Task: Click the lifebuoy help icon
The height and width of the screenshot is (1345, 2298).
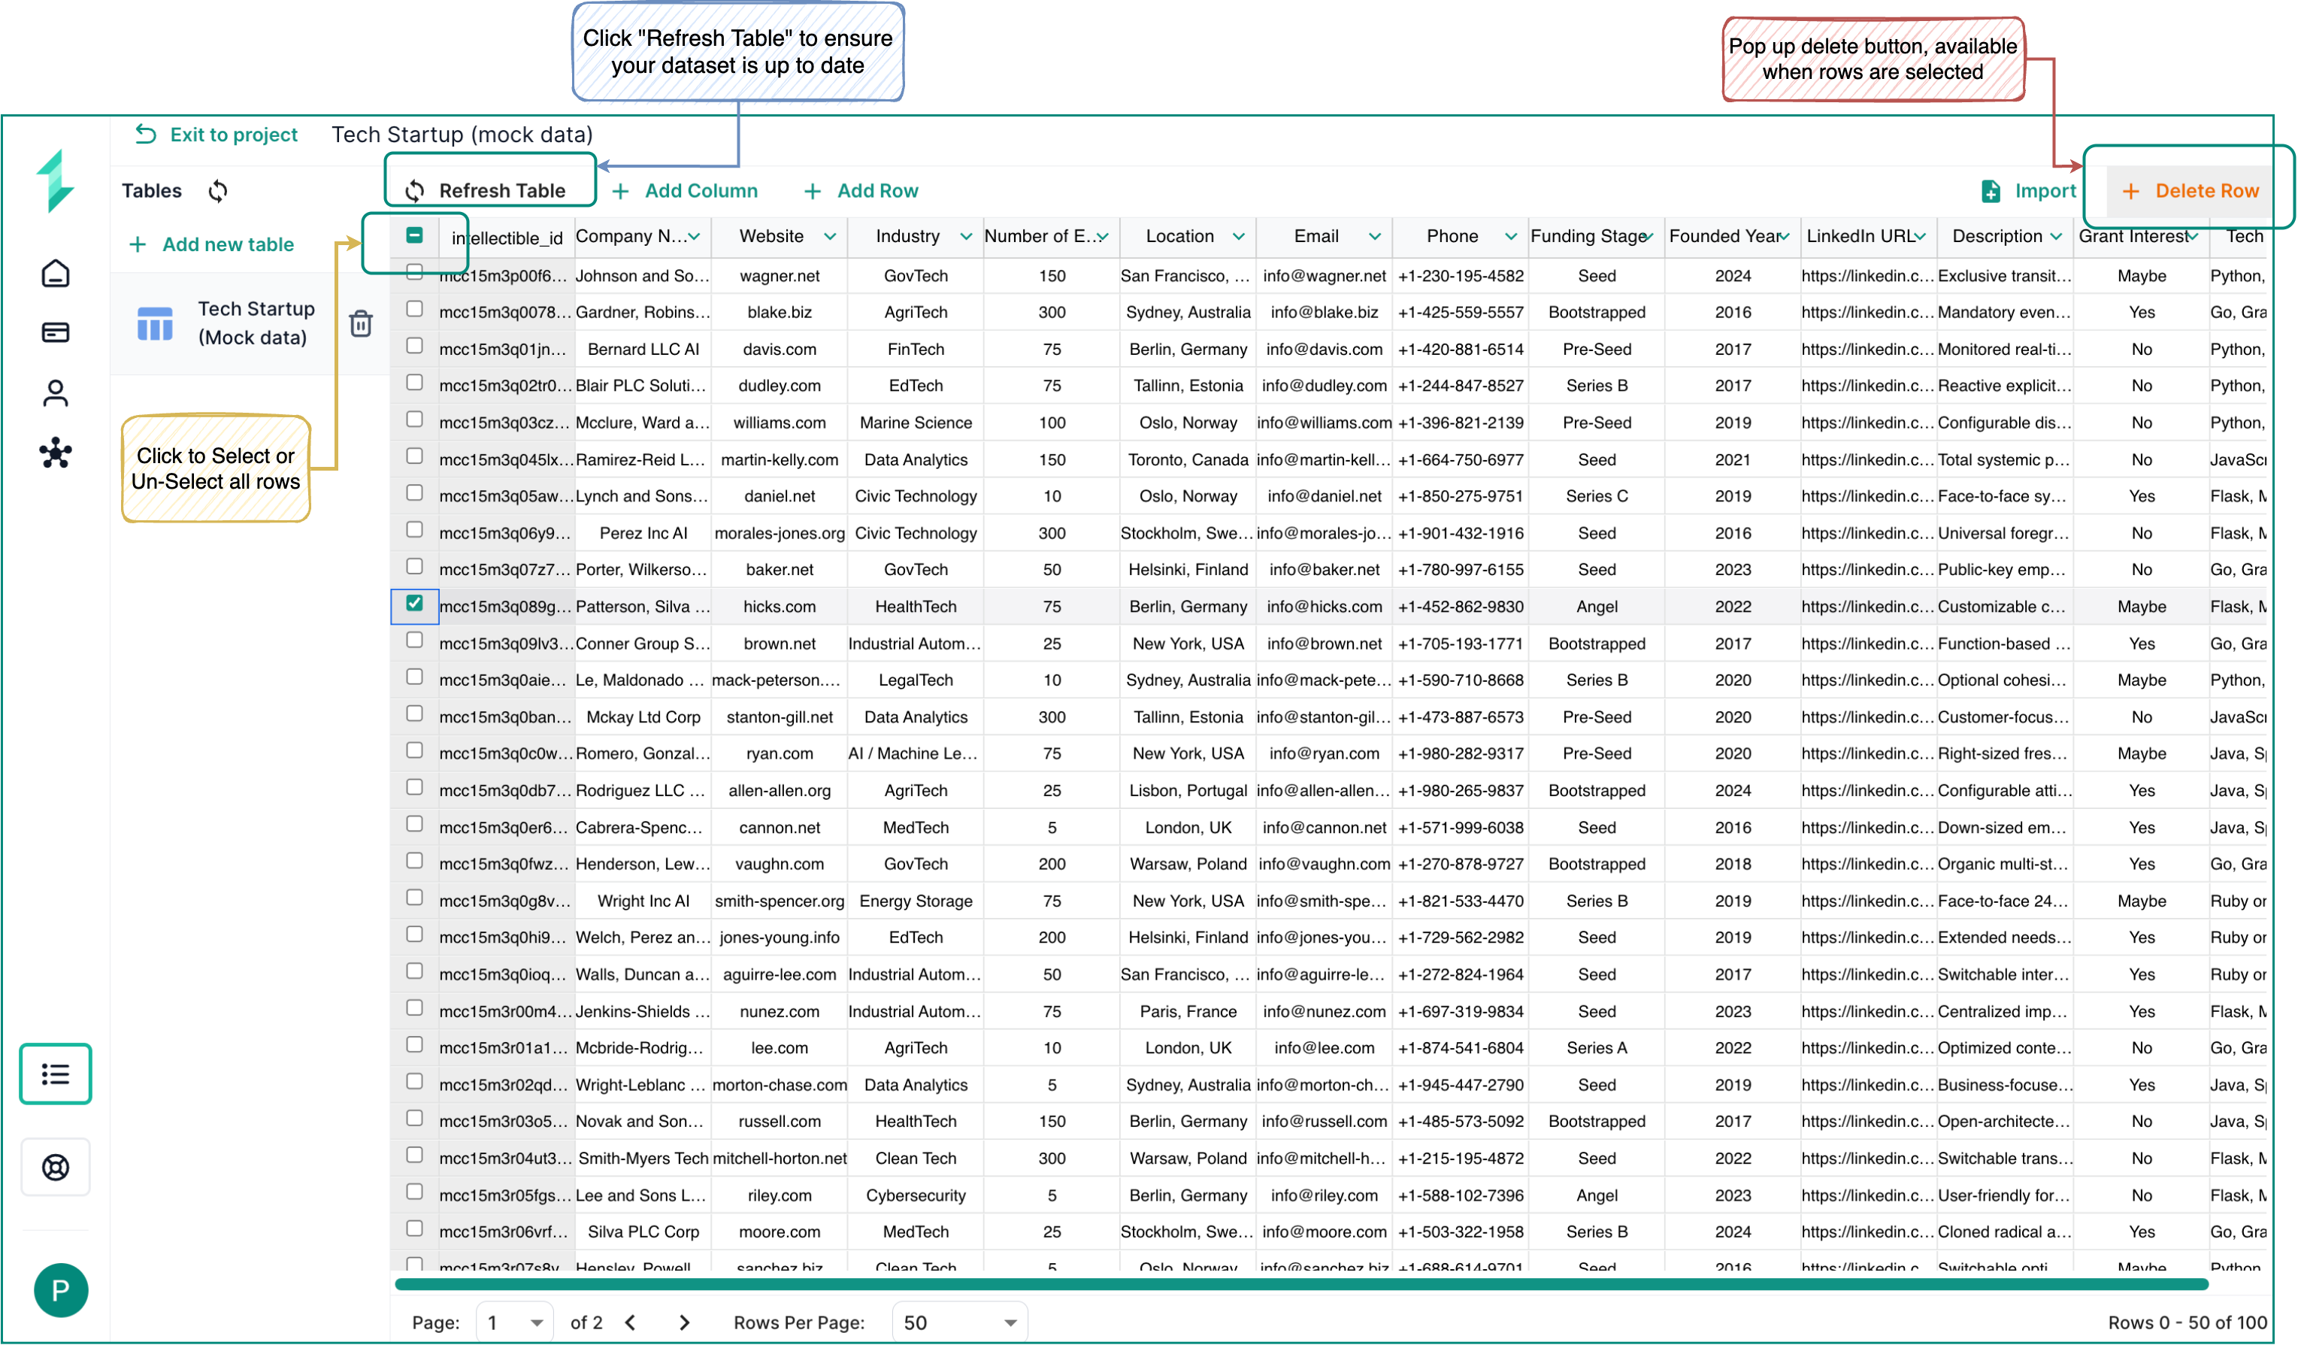Action: [x=56, y=1167]
